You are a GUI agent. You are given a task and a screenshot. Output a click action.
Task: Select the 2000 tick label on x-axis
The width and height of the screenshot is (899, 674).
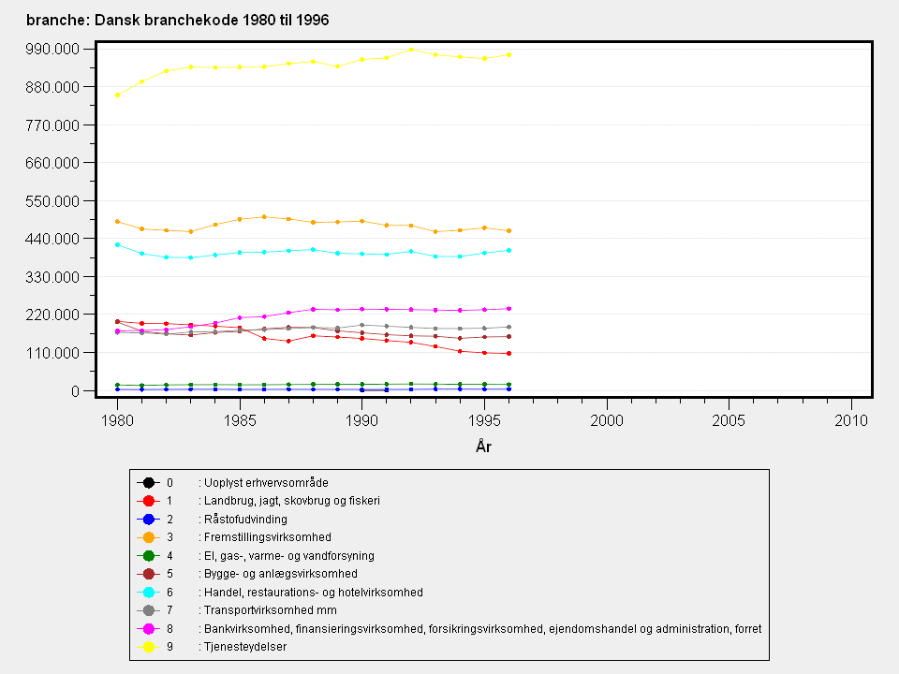[x=606, y=418]
